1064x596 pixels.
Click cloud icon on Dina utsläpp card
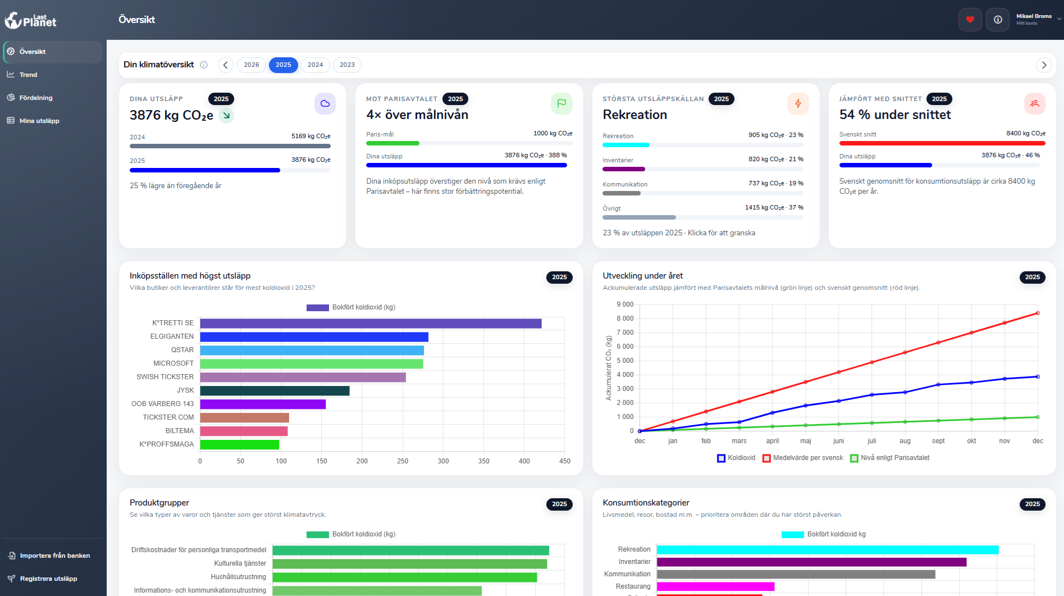click(325, 103)
